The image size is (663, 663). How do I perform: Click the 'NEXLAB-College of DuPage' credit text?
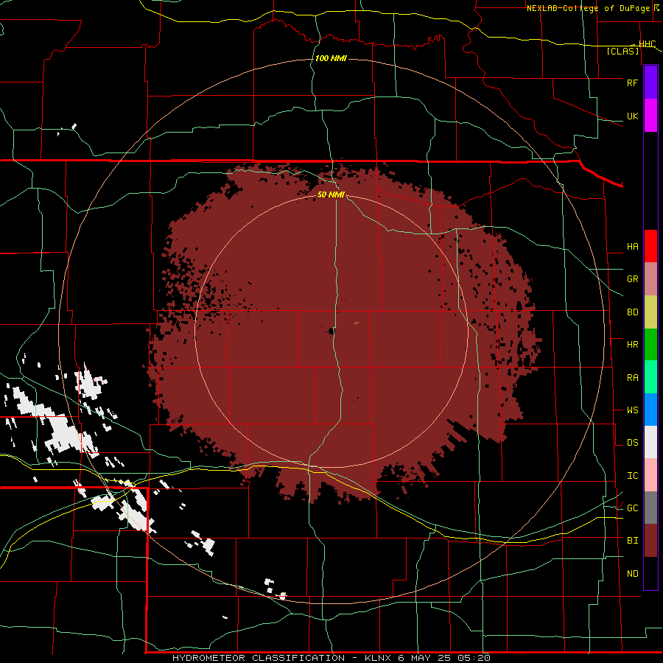[x=589, y=8]
